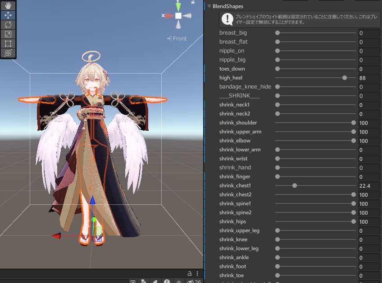Click the 'shrink_spine1' label
Image resolution: width=382 pixels, height=283 pixels.
pyautogui.click(x=235, y=203)
